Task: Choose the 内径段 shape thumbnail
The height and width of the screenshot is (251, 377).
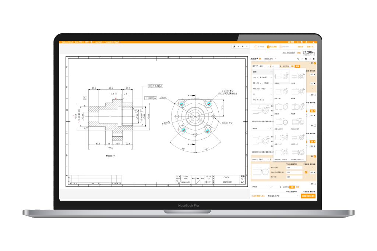Action: pyautogui.click(x=298, y=77)
